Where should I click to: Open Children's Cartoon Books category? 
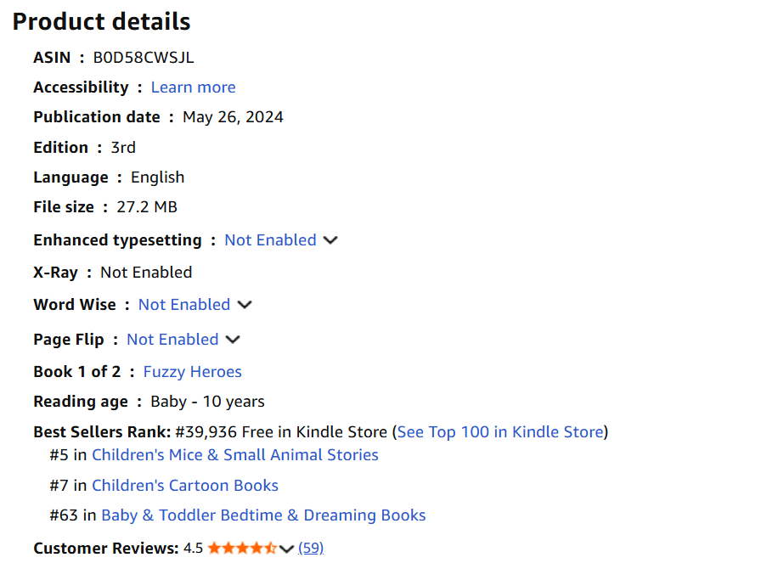pos(185,486)
